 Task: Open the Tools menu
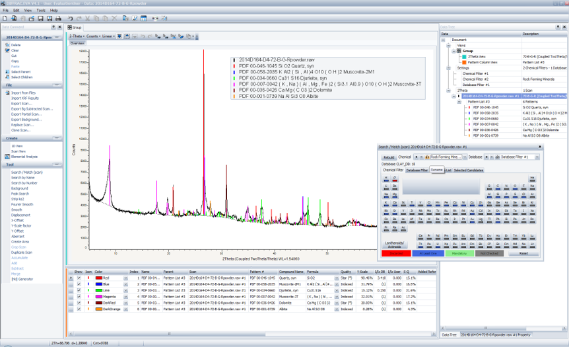41,11
